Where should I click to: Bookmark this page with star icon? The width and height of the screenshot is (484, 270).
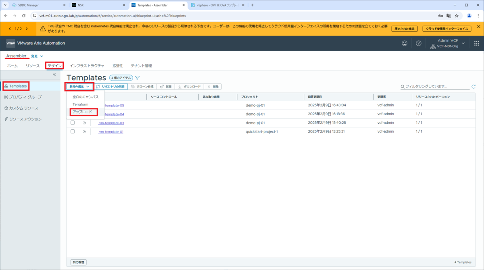pyautogui.click(x=457, y=16)
